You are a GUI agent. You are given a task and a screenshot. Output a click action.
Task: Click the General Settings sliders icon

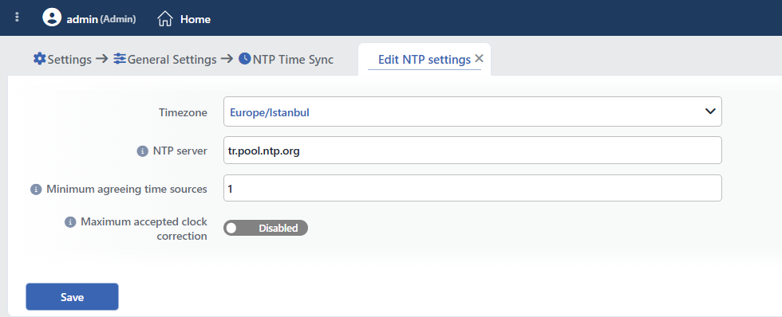point(120,59)
